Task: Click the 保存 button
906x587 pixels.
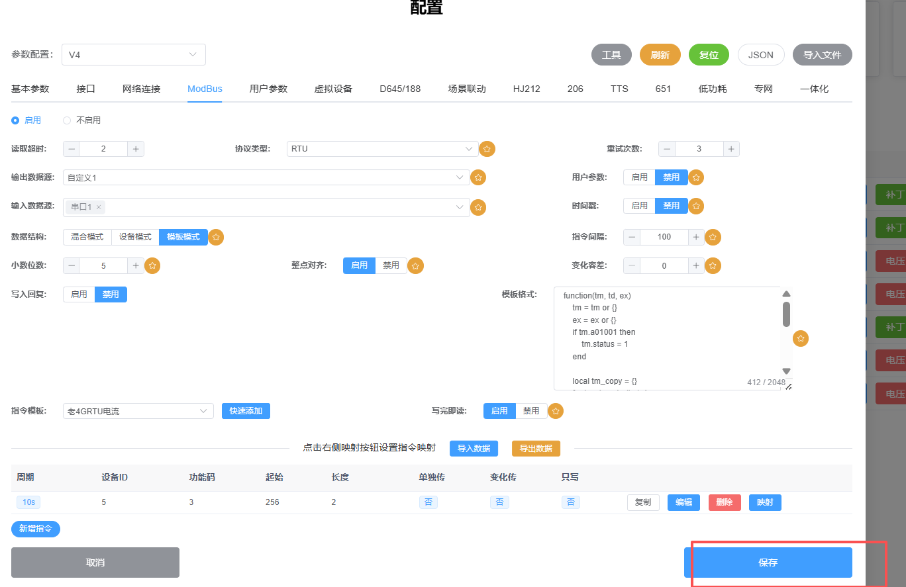Action: tap(768, 563)
